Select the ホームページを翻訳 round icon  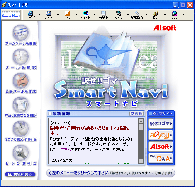21,32
